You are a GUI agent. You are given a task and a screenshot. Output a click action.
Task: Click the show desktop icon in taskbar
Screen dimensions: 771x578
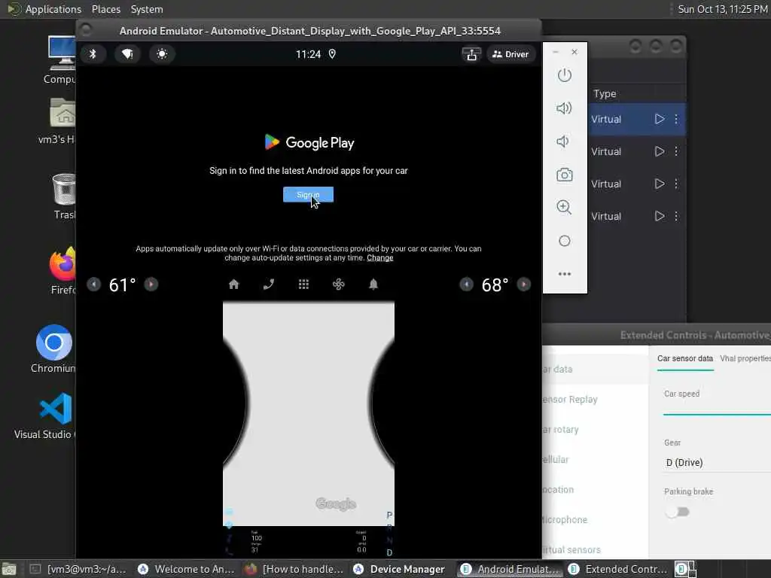click(9, 569)
